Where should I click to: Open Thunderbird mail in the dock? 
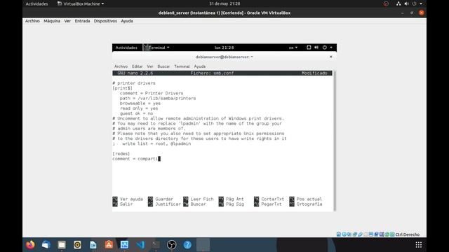(x=46, y=245)
